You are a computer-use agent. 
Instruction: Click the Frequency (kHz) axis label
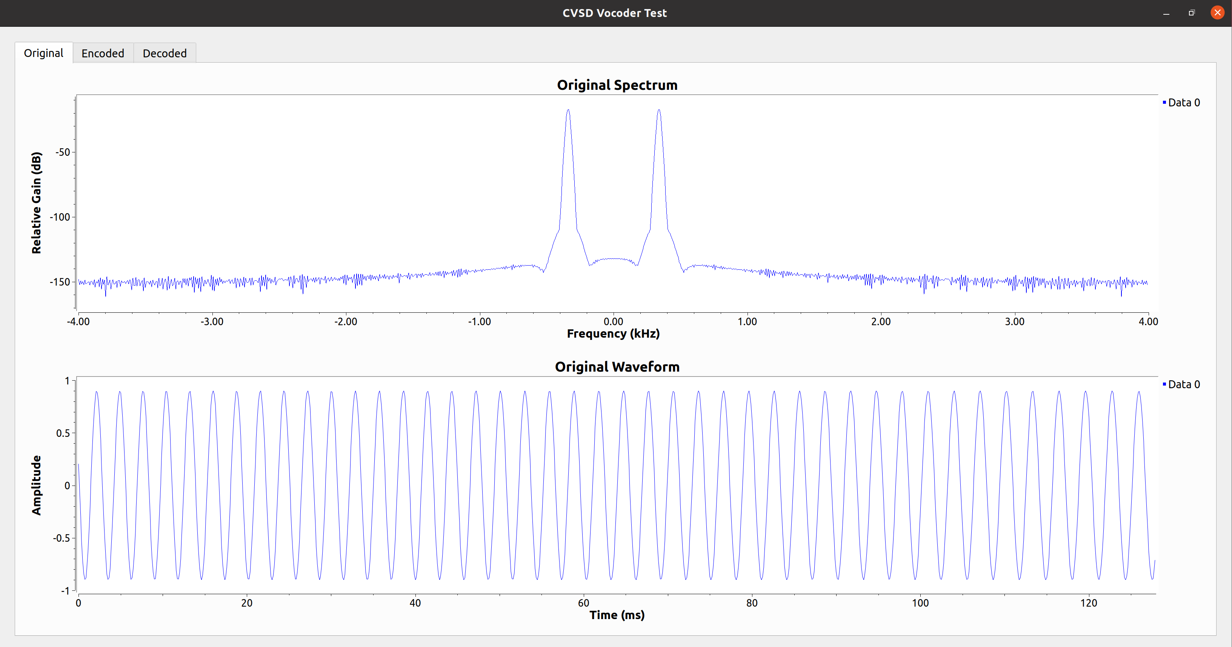(613, 333)
